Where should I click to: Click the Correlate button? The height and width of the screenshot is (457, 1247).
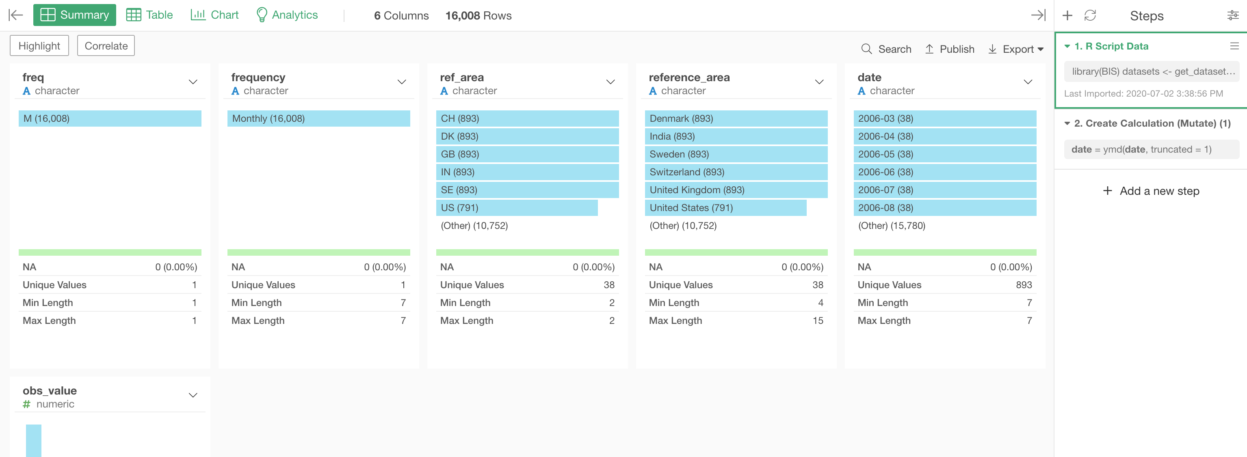[106, 45]
